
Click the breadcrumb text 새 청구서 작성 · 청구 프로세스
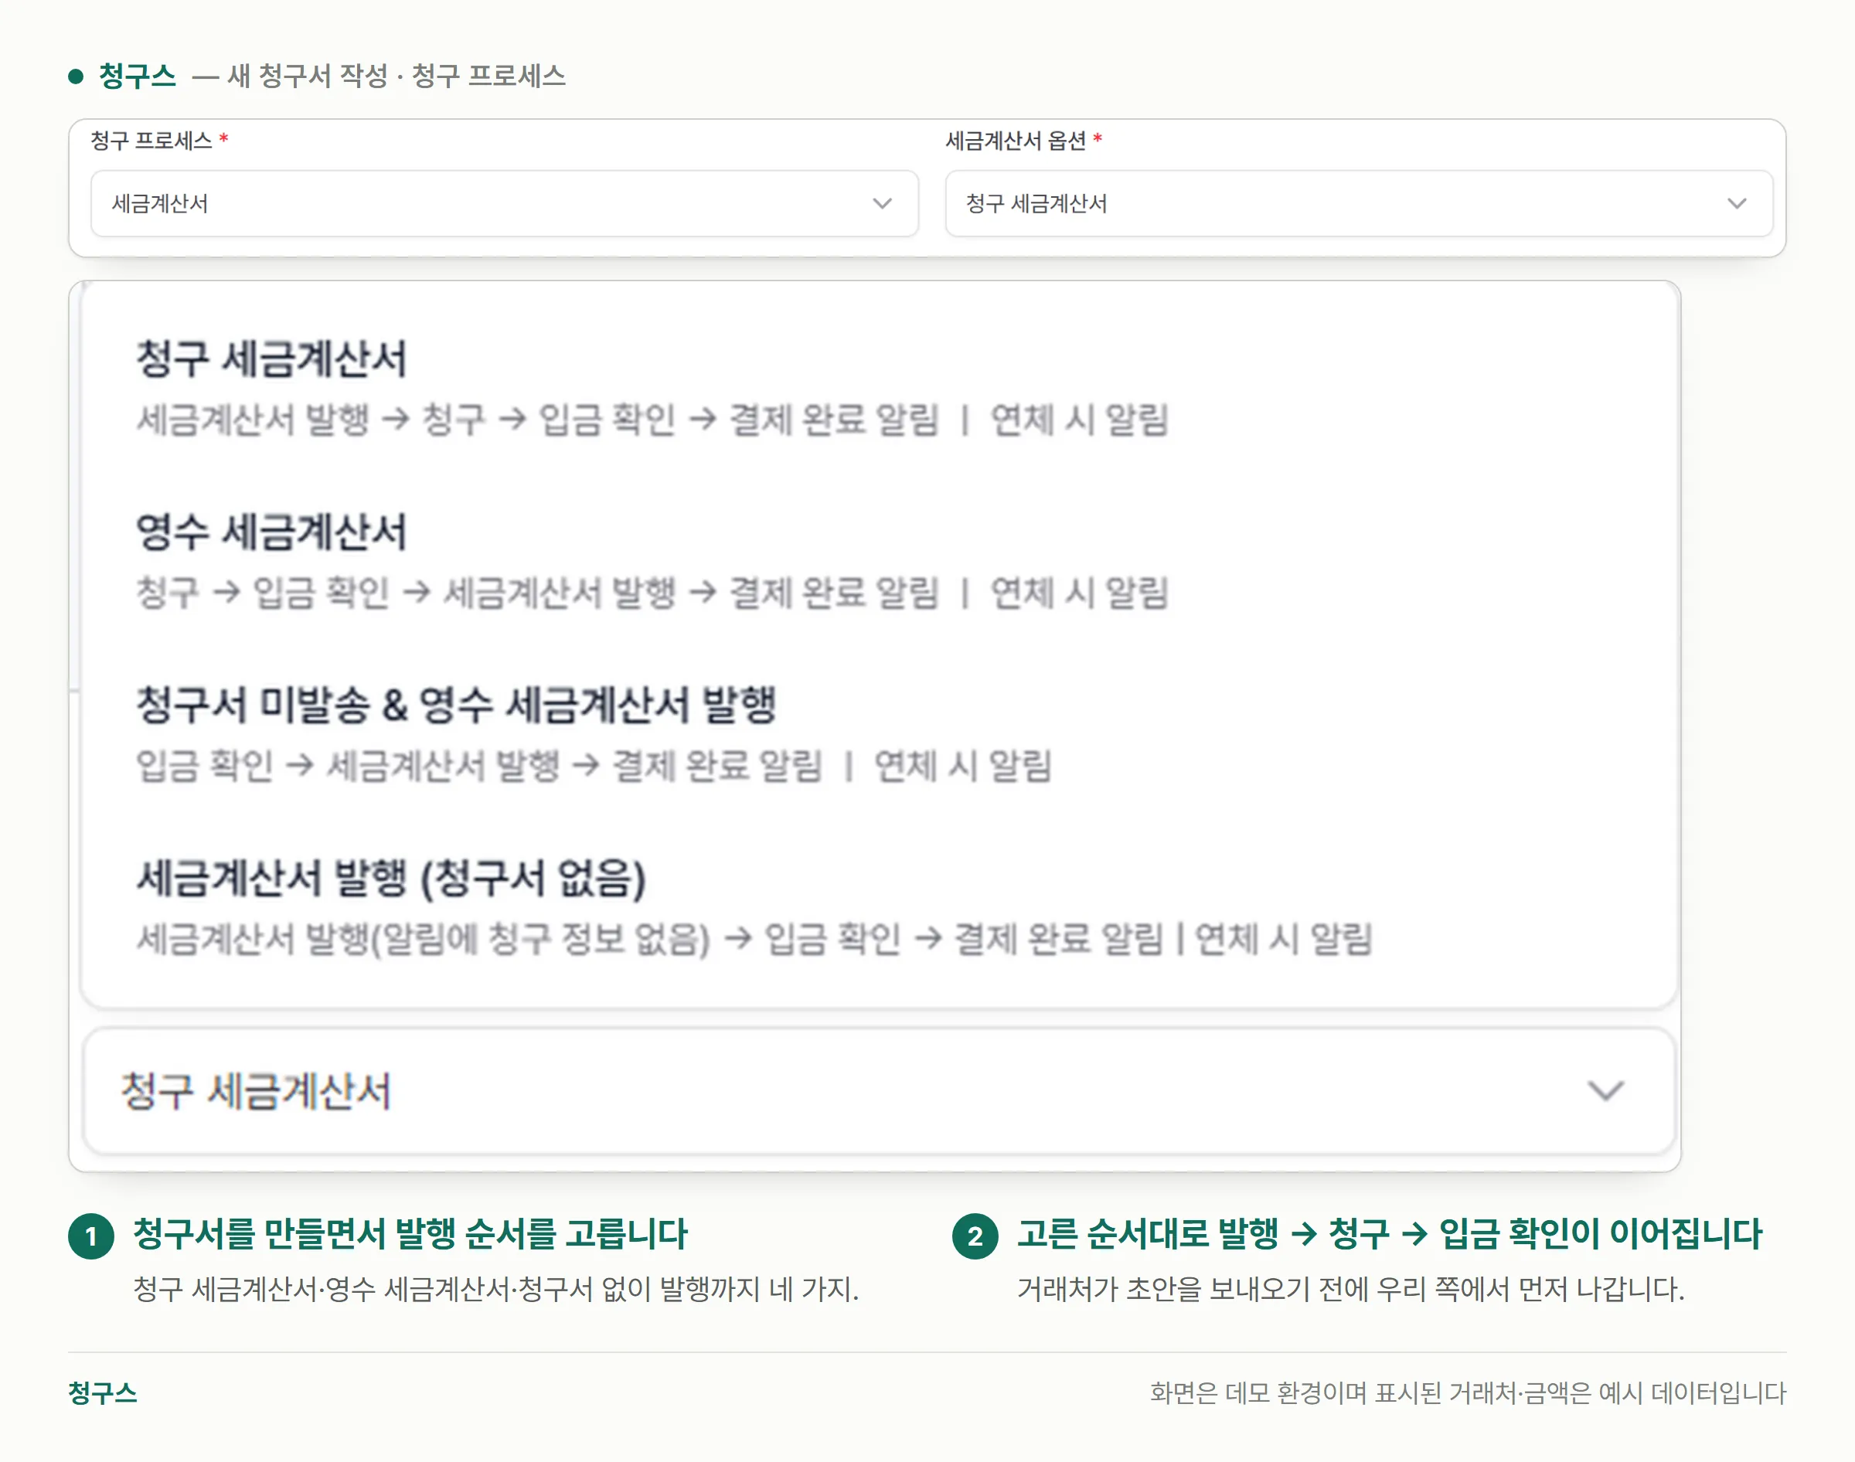(x=397, y=76)
